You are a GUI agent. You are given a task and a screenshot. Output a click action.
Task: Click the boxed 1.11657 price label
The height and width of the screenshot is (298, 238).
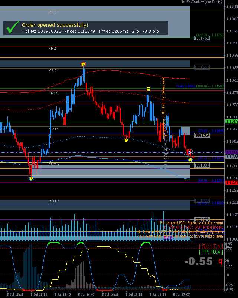[202, 67]
